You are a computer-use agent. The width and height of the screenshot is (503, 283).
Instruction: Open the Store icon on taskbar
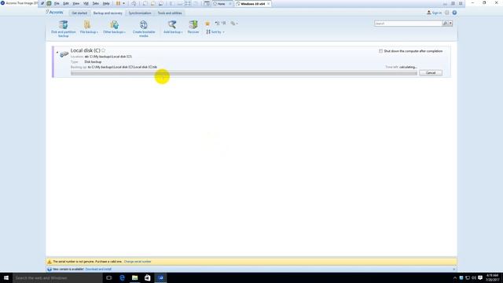(148, 277)
